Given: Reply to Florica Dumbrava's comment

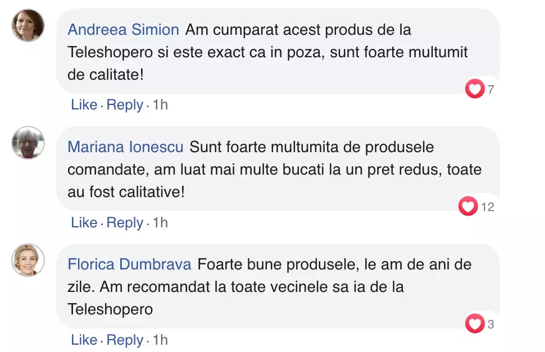Looking at the screenshot, I should pos(125,340).
